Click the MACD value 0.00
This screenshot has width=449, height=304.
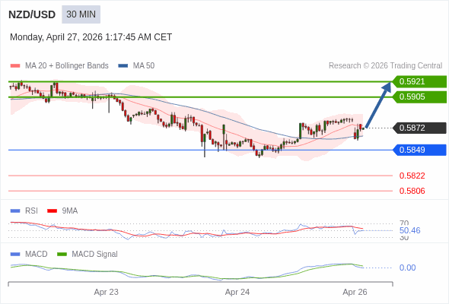point(407,268)
